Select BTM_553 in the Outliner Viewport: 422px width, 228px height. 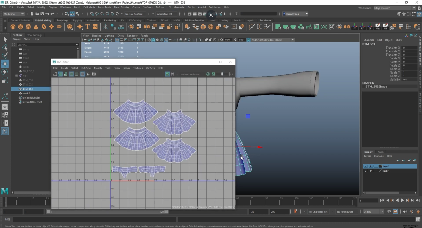coord(28,89)
